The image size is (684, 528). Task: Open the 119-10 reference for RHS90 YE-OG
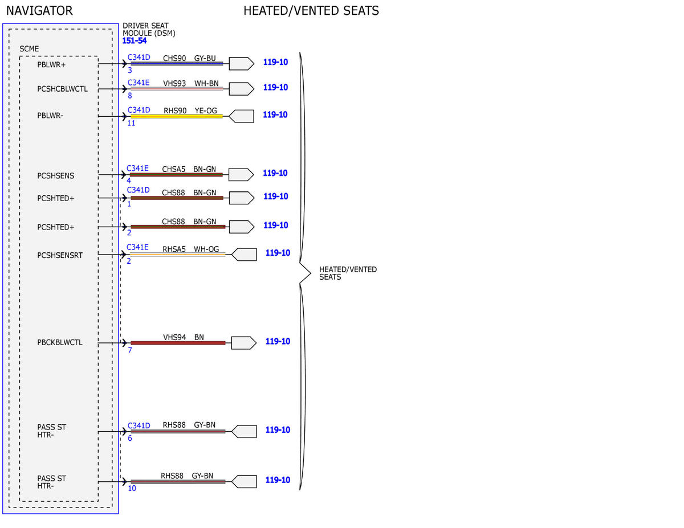click(275, 114)
